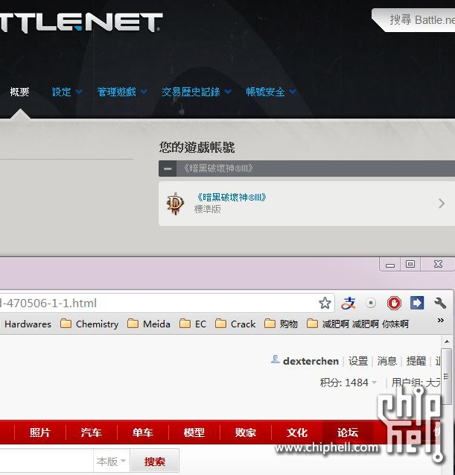Viewport: 455px width, 475px height.
Task: Open the 设置 link
Action: [x=358, y=361]
